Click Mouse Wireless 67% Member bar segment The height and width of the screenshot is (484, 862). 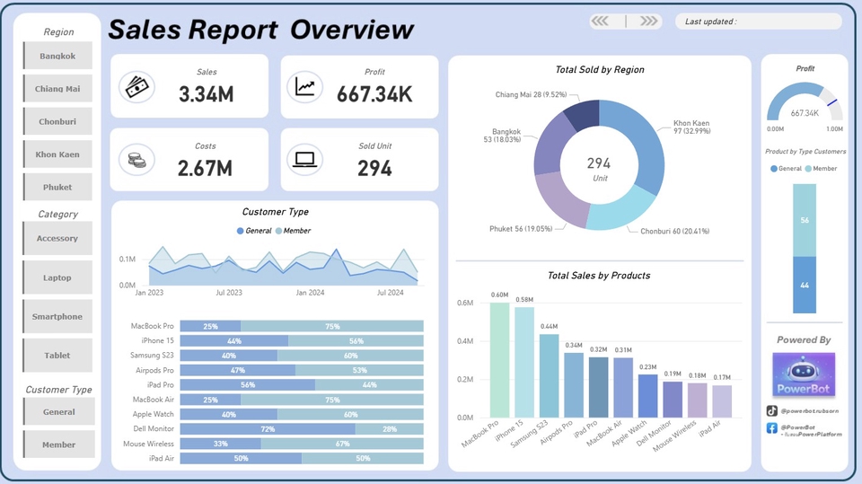[x=342, y=444]
